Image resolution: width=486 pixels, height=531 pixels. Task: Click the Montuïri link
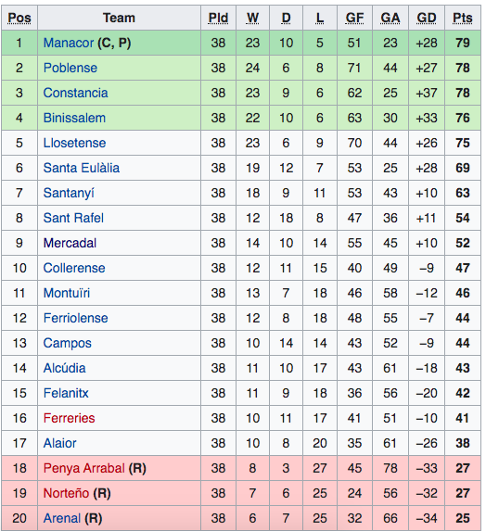tap(67, 293)
